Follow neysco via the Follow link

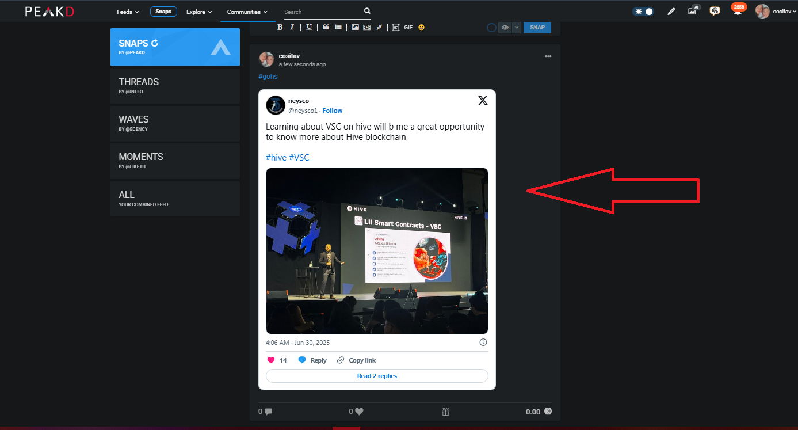click(333, 111)
